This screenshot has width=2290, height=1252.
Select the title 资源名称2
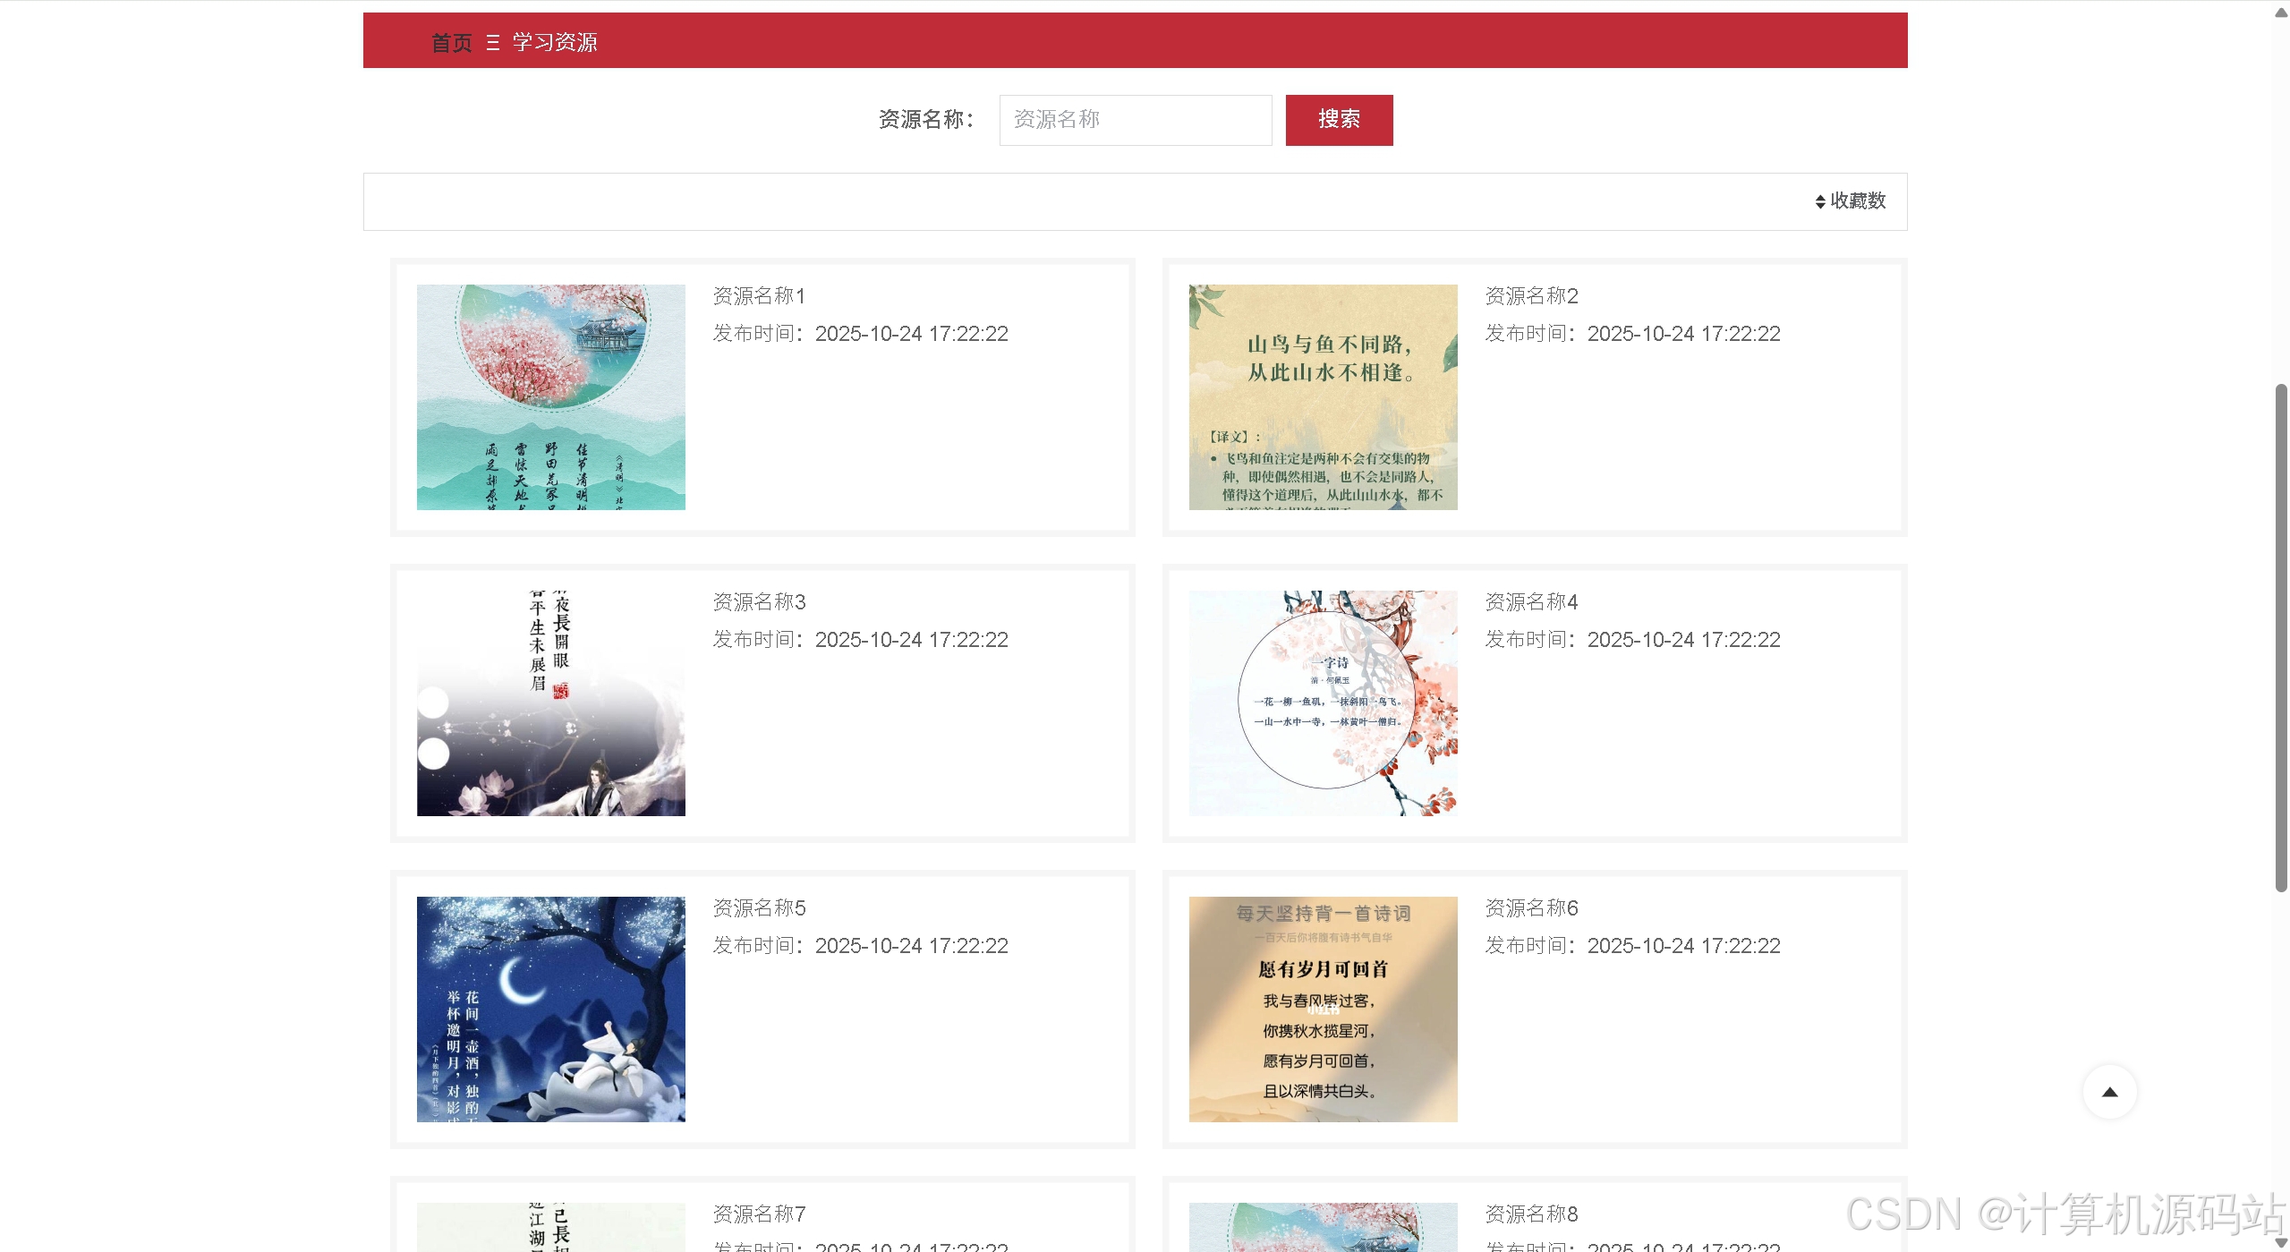[1531, 296]
